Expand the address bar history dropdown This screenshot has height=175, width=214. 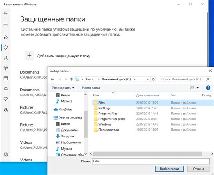(148, 79)
